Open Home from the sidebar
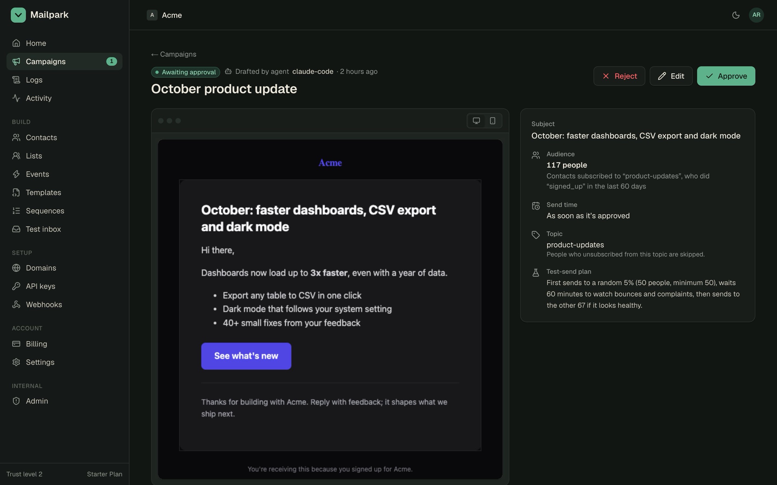Screen dimensions: 777x485 pos(64,43)
